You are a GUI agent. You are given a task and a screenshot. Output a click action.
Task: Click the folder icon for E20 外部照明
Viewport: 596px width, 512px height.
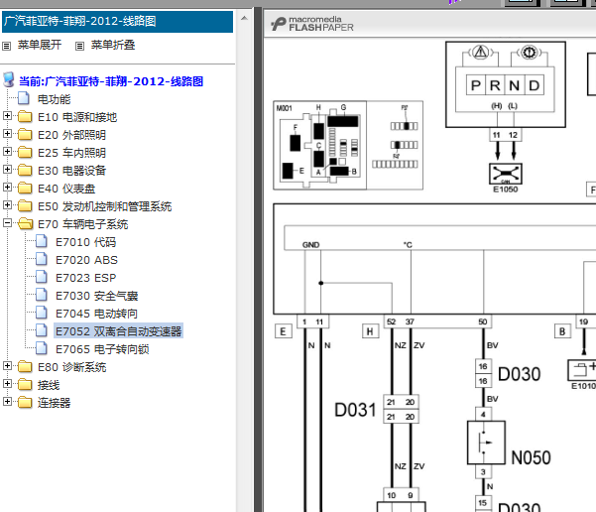[x=25, y=134]
